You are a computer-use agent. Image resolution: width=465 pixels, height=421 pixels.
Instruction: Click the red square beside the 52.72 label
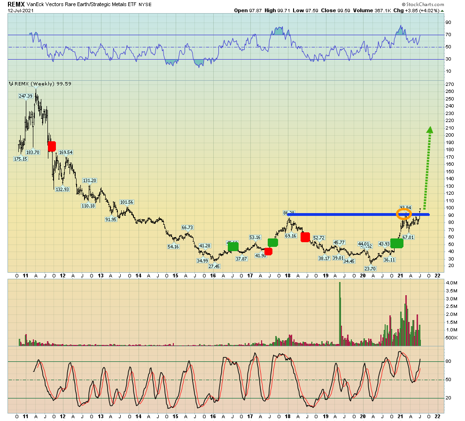[305, 237]
